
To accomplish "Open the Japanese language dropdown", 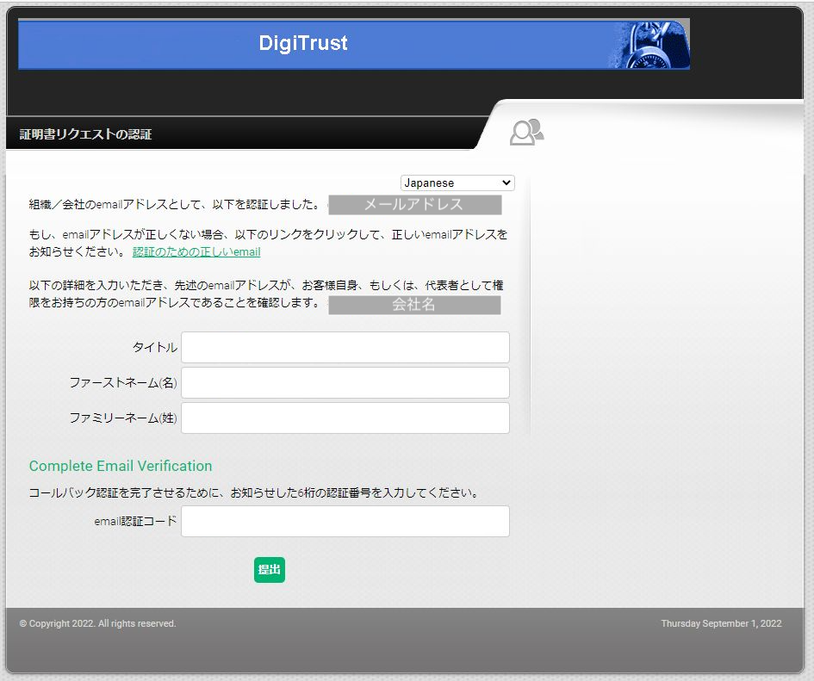I will (457, 183).
